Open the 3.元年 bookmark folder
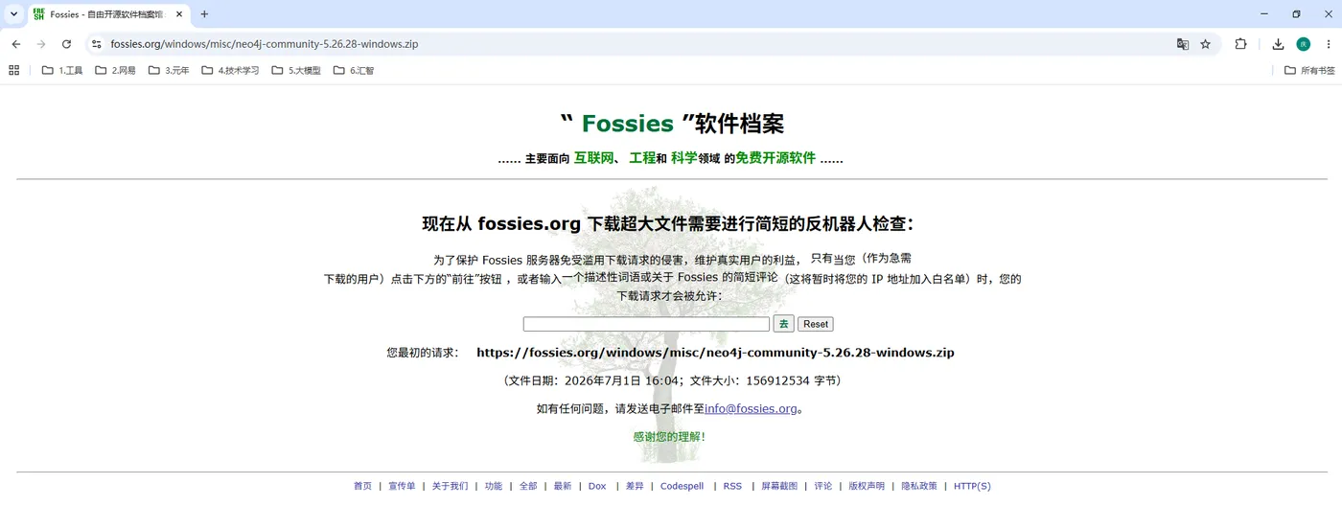 (x=169, y=70)
